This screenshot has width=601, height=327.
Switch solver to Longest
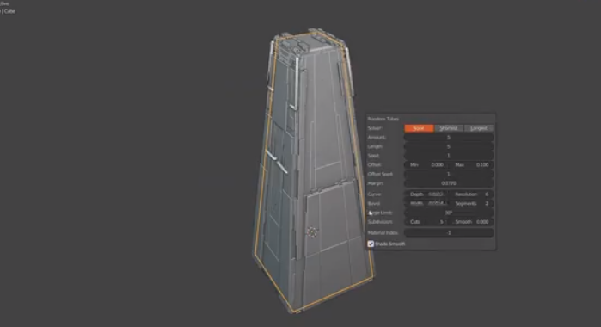(479, 128)
